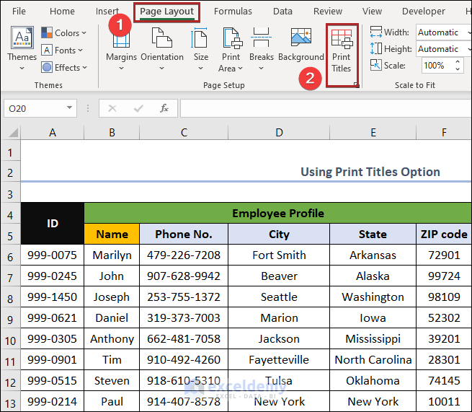Expand the Margins dropdown chevron

click(121, 69)
